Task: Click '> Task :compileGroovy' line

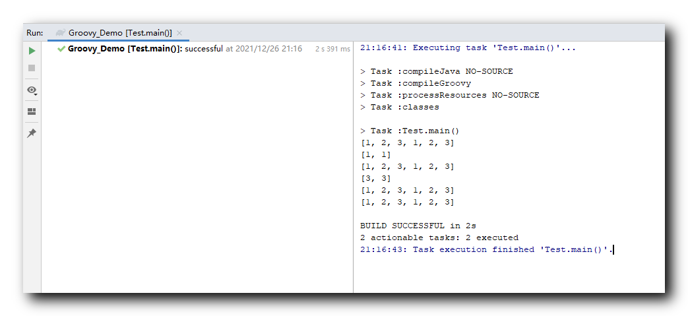Action: click(416, 83)
